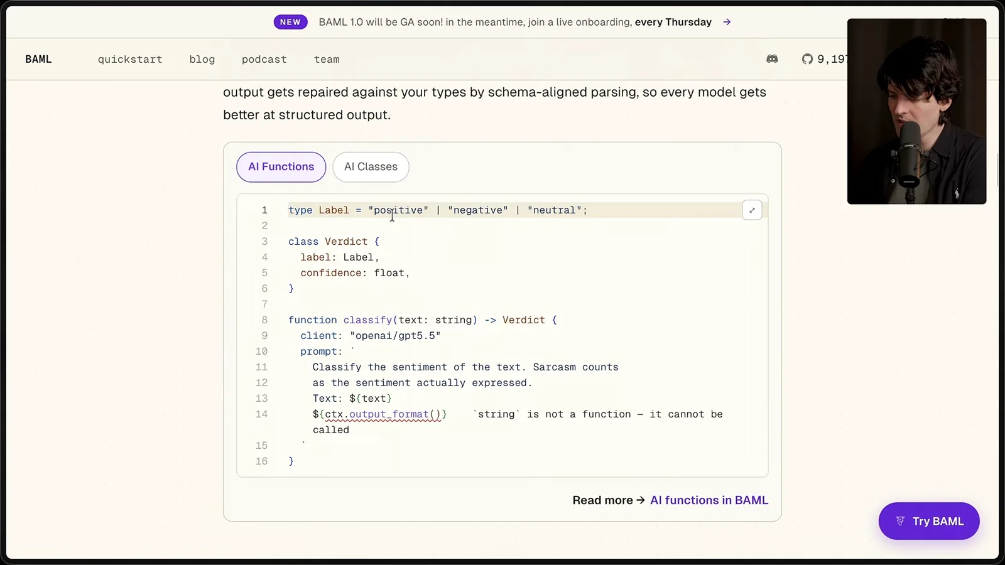Image resolution: width=1005 pixels, height=565 pixels.
Task: Click the '"neutral"' string literal
Action: coord(554,210)
